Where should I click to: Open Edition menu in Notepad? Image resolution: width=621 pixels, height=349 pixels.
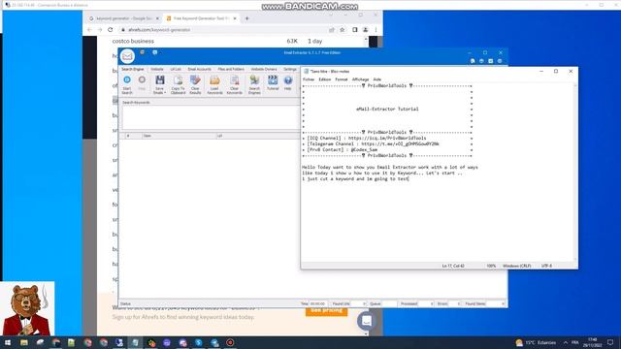pos(325,79)
